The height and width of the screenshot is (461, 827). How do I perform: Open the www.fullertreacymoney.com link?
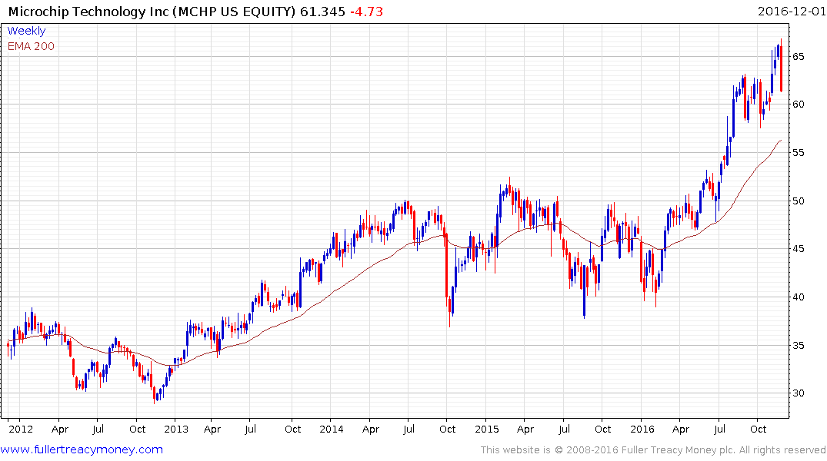(x=82, y=449)
